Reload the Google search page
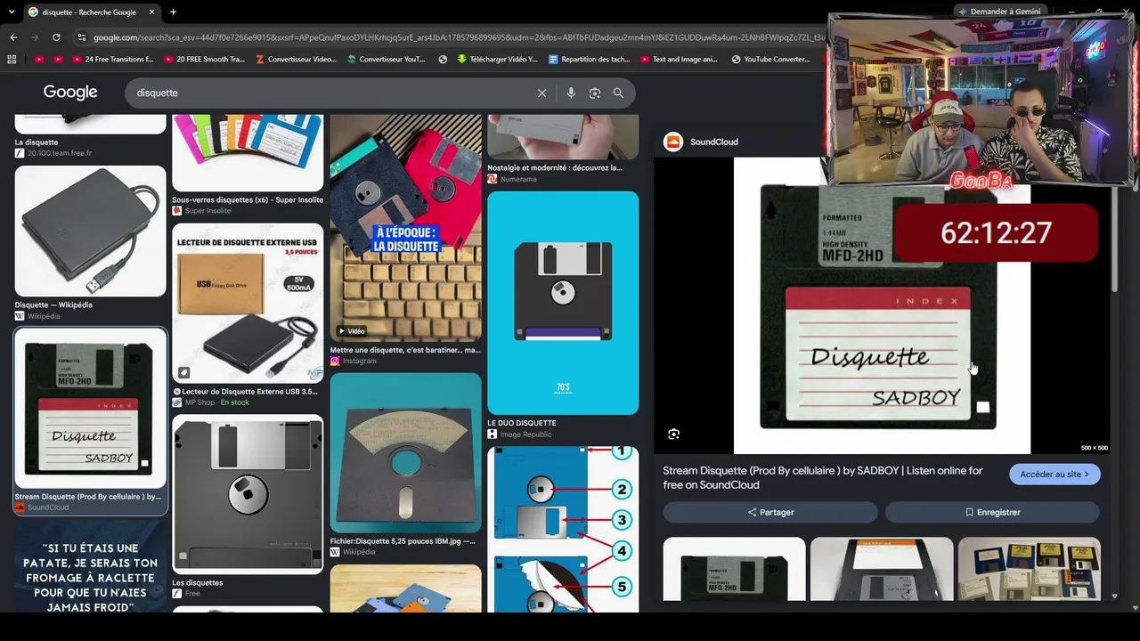 click(56, 37)
